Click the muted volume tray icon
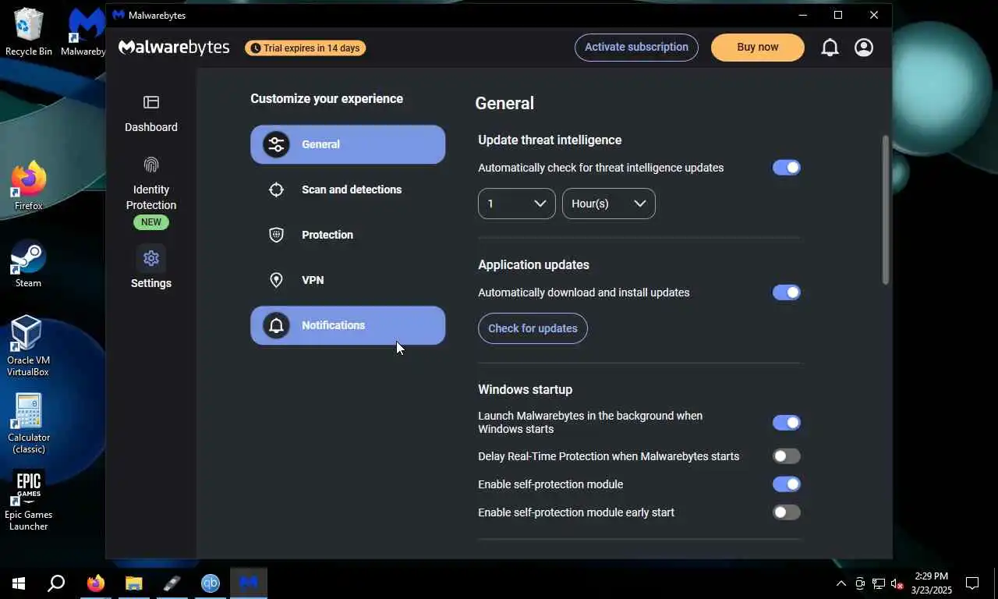 (x=897, y=583)
